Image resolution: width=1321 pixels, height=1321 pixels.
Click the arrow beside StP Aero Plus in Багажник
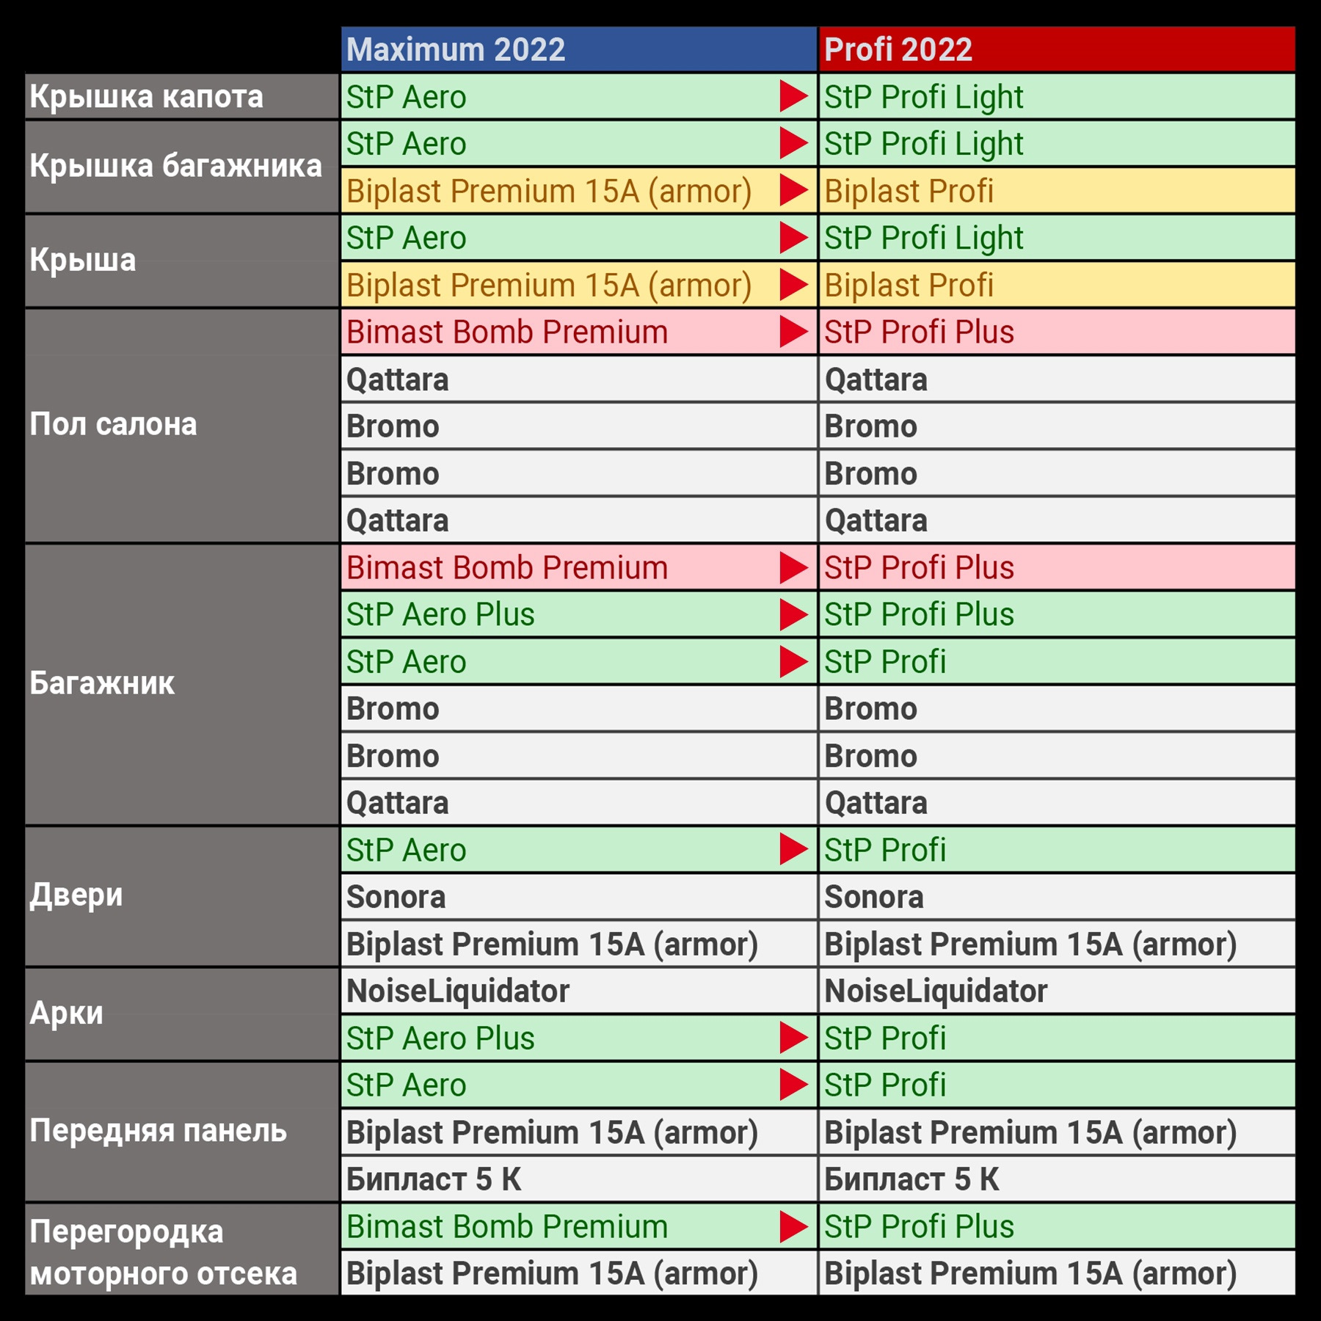[x=793, y=614]
